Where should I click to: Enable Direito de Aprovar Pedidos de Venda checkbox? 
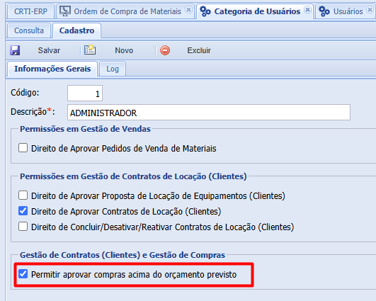(23, 148)
